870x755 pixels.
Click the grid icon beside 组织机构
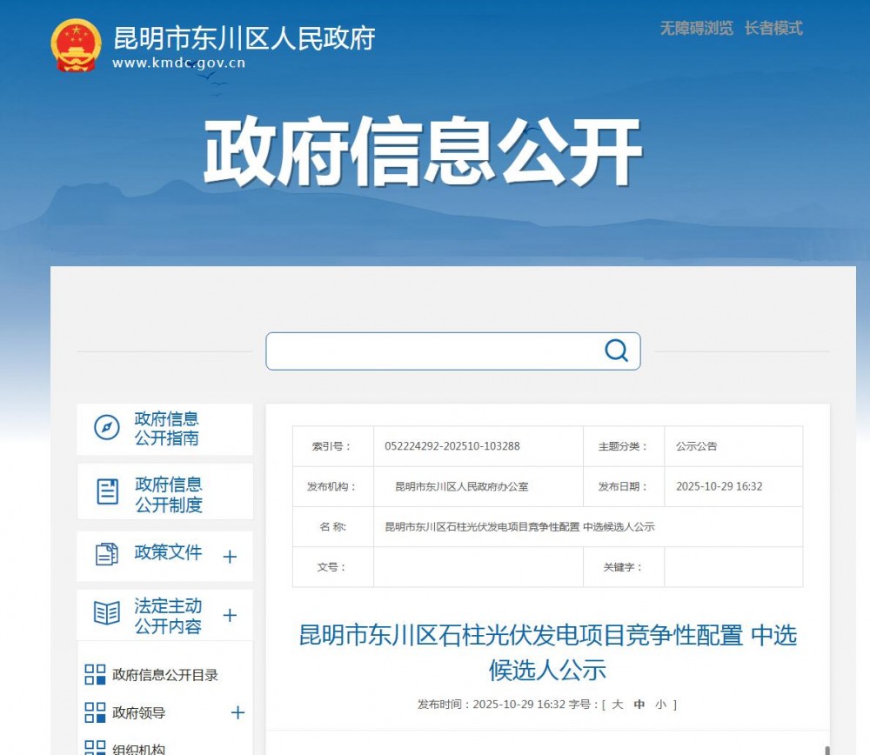95,747
